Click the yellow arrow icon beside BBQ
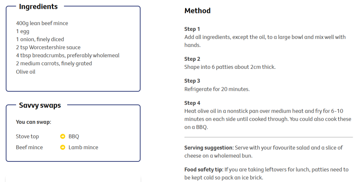The width and height of the screenshot is (354, 182). point(63,136)
